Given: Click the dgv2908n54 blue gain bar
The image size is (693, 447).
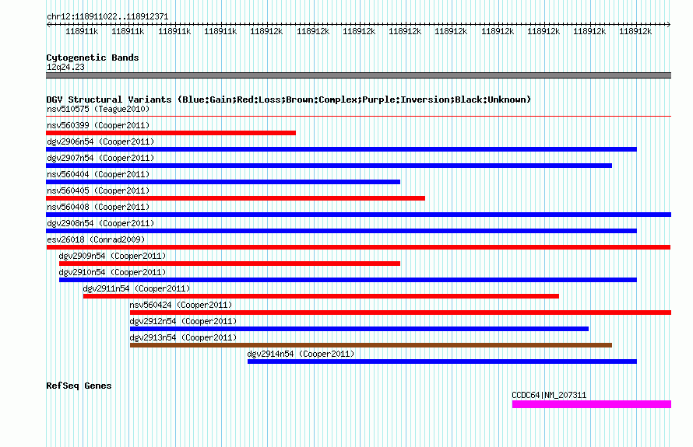Looking at the screenshot, I should click(342, 231).
